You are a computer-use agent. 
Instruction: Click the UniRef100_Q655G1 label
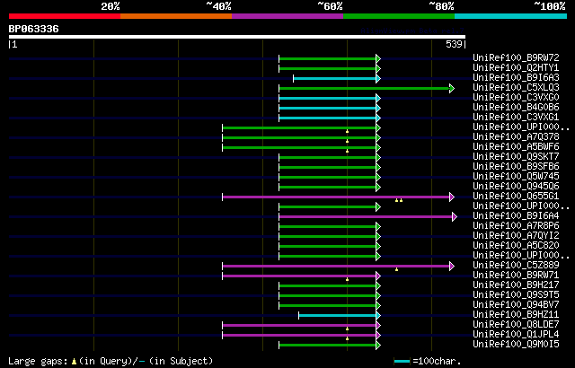click(516, 197)
